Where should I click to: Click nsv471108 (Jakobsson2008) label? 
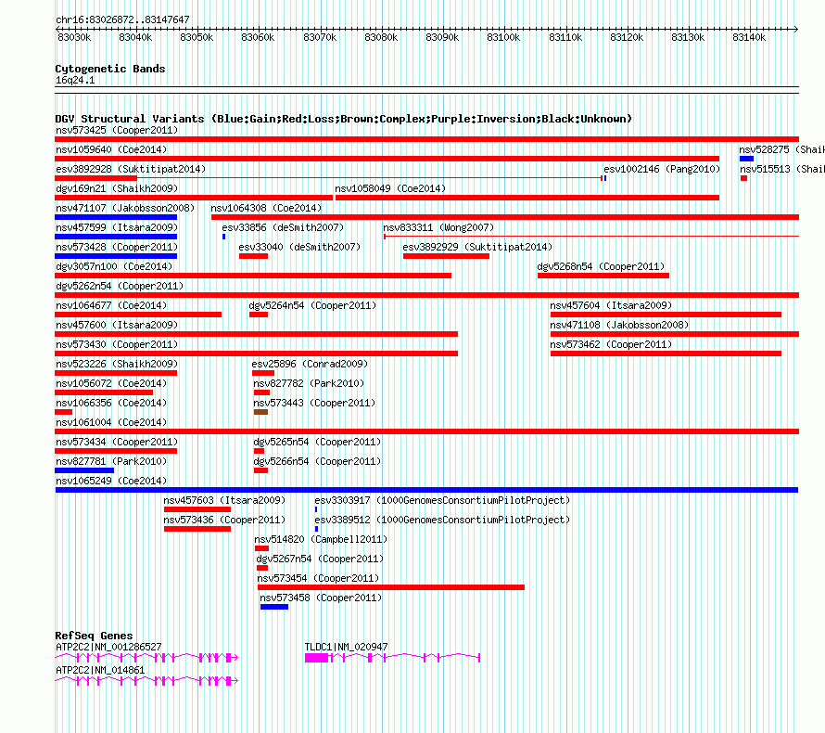pyautogui.click(x=619, y=325)
